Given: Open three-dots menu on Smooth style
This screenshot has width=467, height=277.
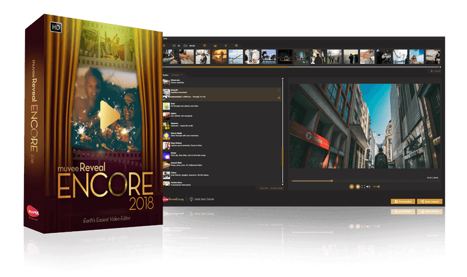Looking at the screenshot, I should (279, 90).
